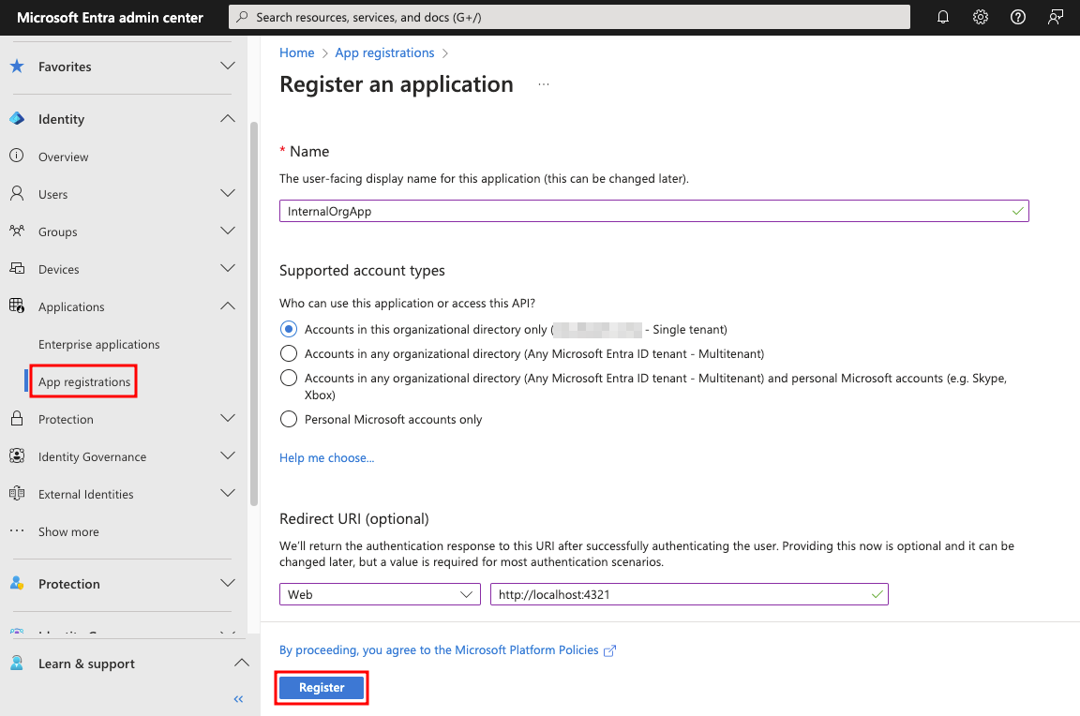The image size is (1080, 716).
Task: Open the feedback person icon
Action: (1056, 17)
